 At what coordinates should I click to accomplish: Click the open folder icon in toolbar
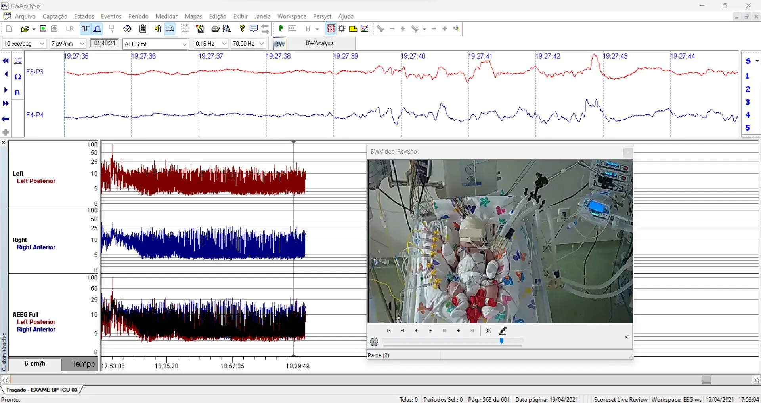(25, 29)
